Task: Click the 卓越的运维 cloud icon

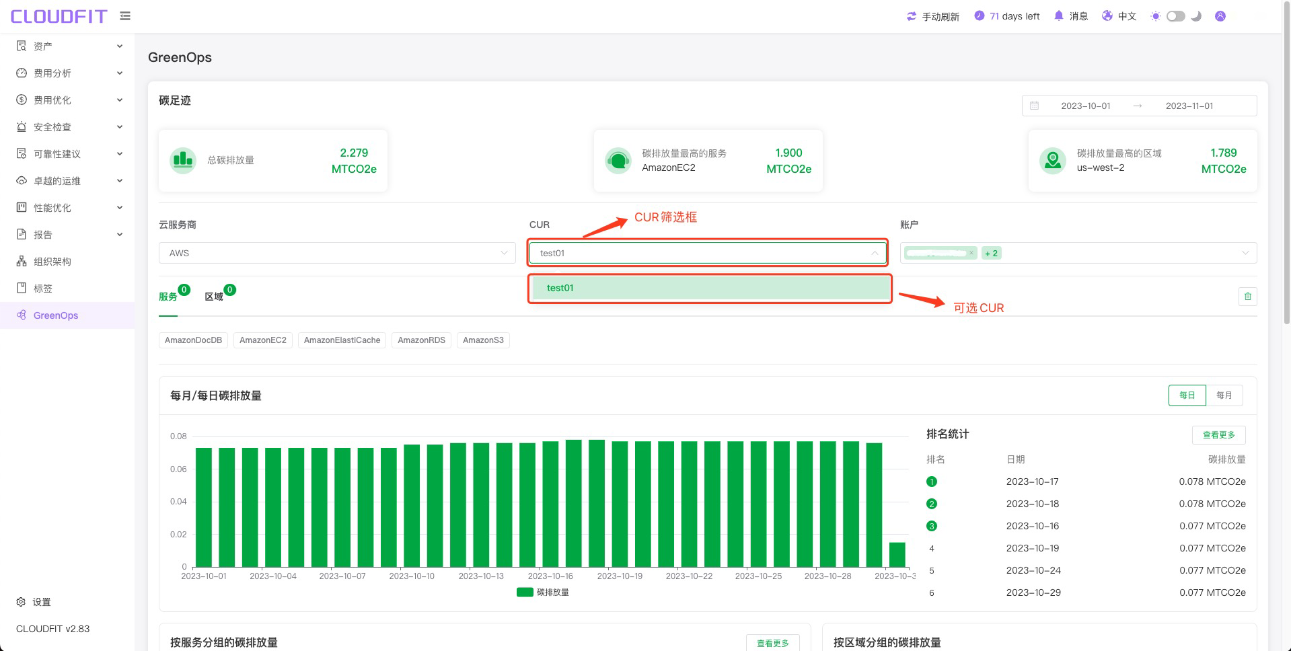Action: (22, 180)
